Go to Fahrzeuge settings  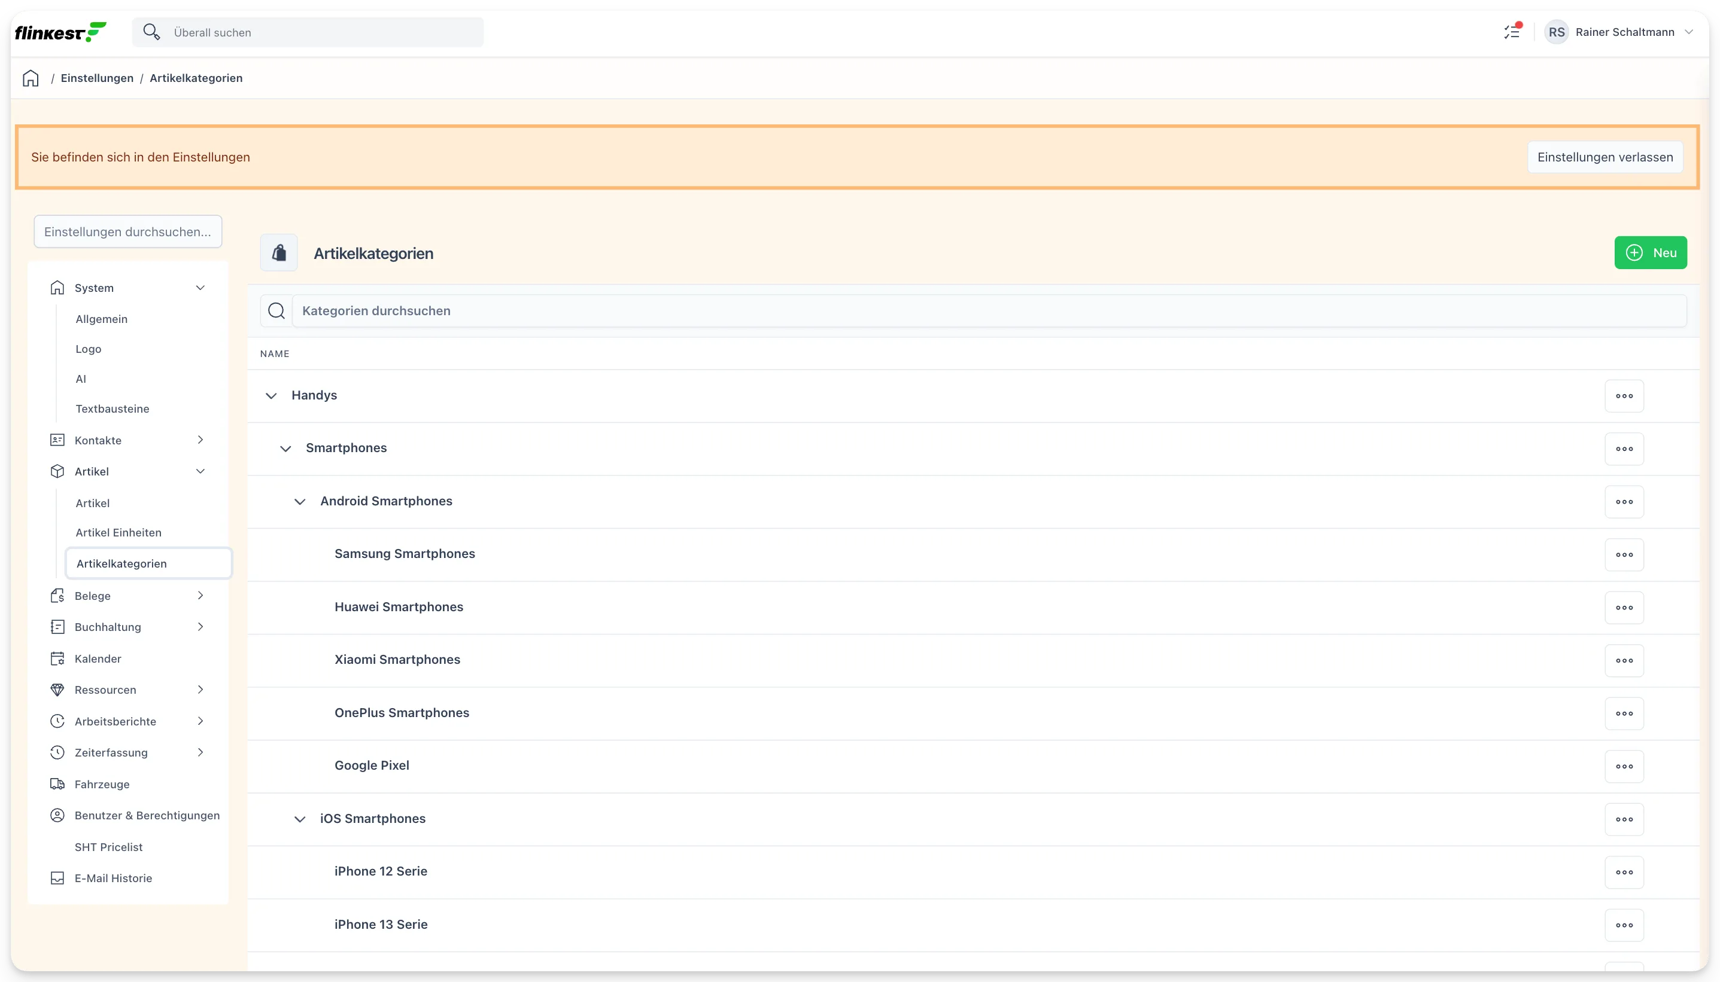(x=102, y=785)
